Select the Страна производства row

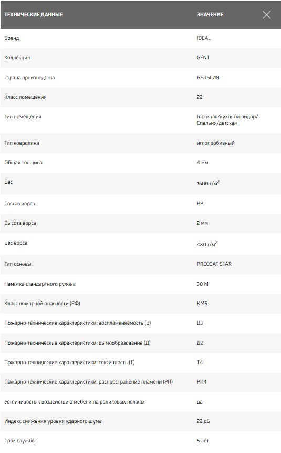[x=141, y=78]
